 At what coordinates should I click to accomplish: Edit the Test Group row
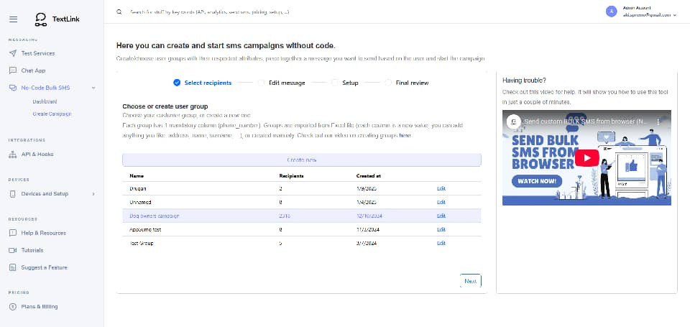pyautogui.click(x=441, y=243)
